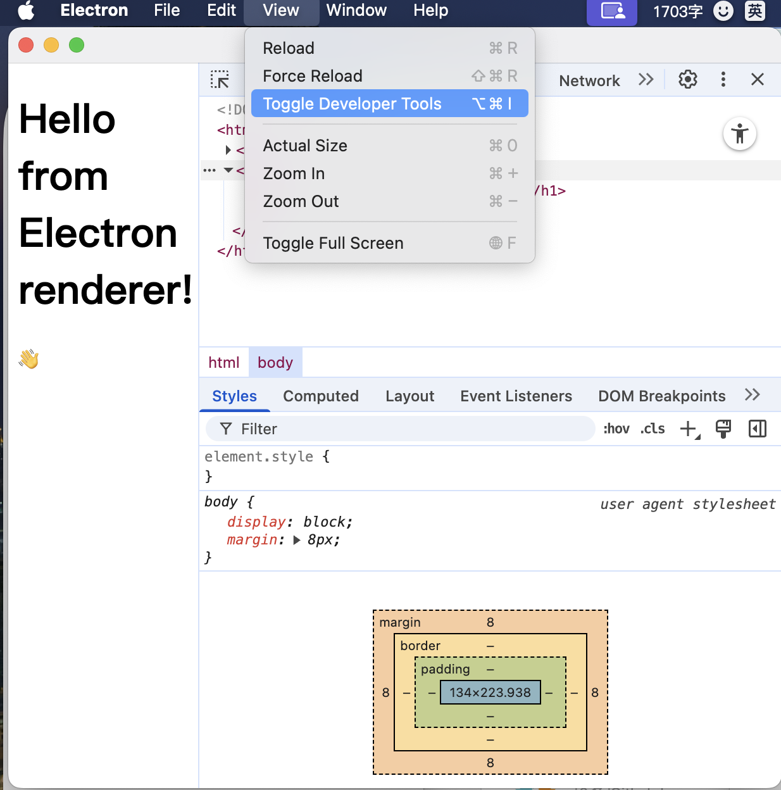Expand the collapsed DOM node triangle
This screenshot has height=790, width=781.
pyautogui.click(x=228, y=150)
